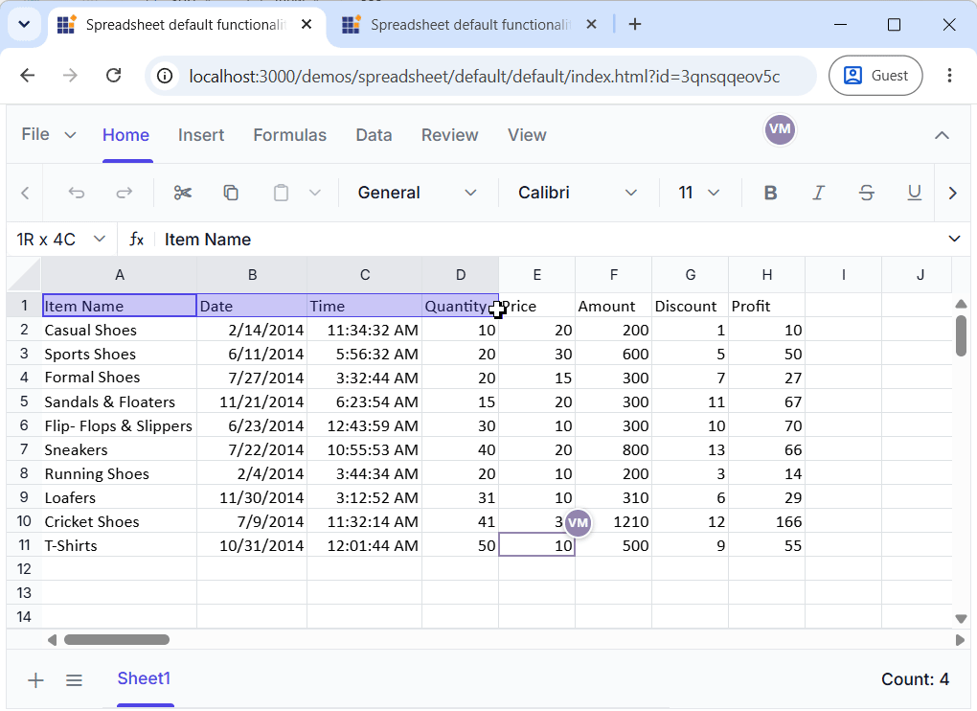Click the horizontal scrollbar thumb
Viewport: 977px width, 711px height.
pyautogui.click(x=117, y=640)
